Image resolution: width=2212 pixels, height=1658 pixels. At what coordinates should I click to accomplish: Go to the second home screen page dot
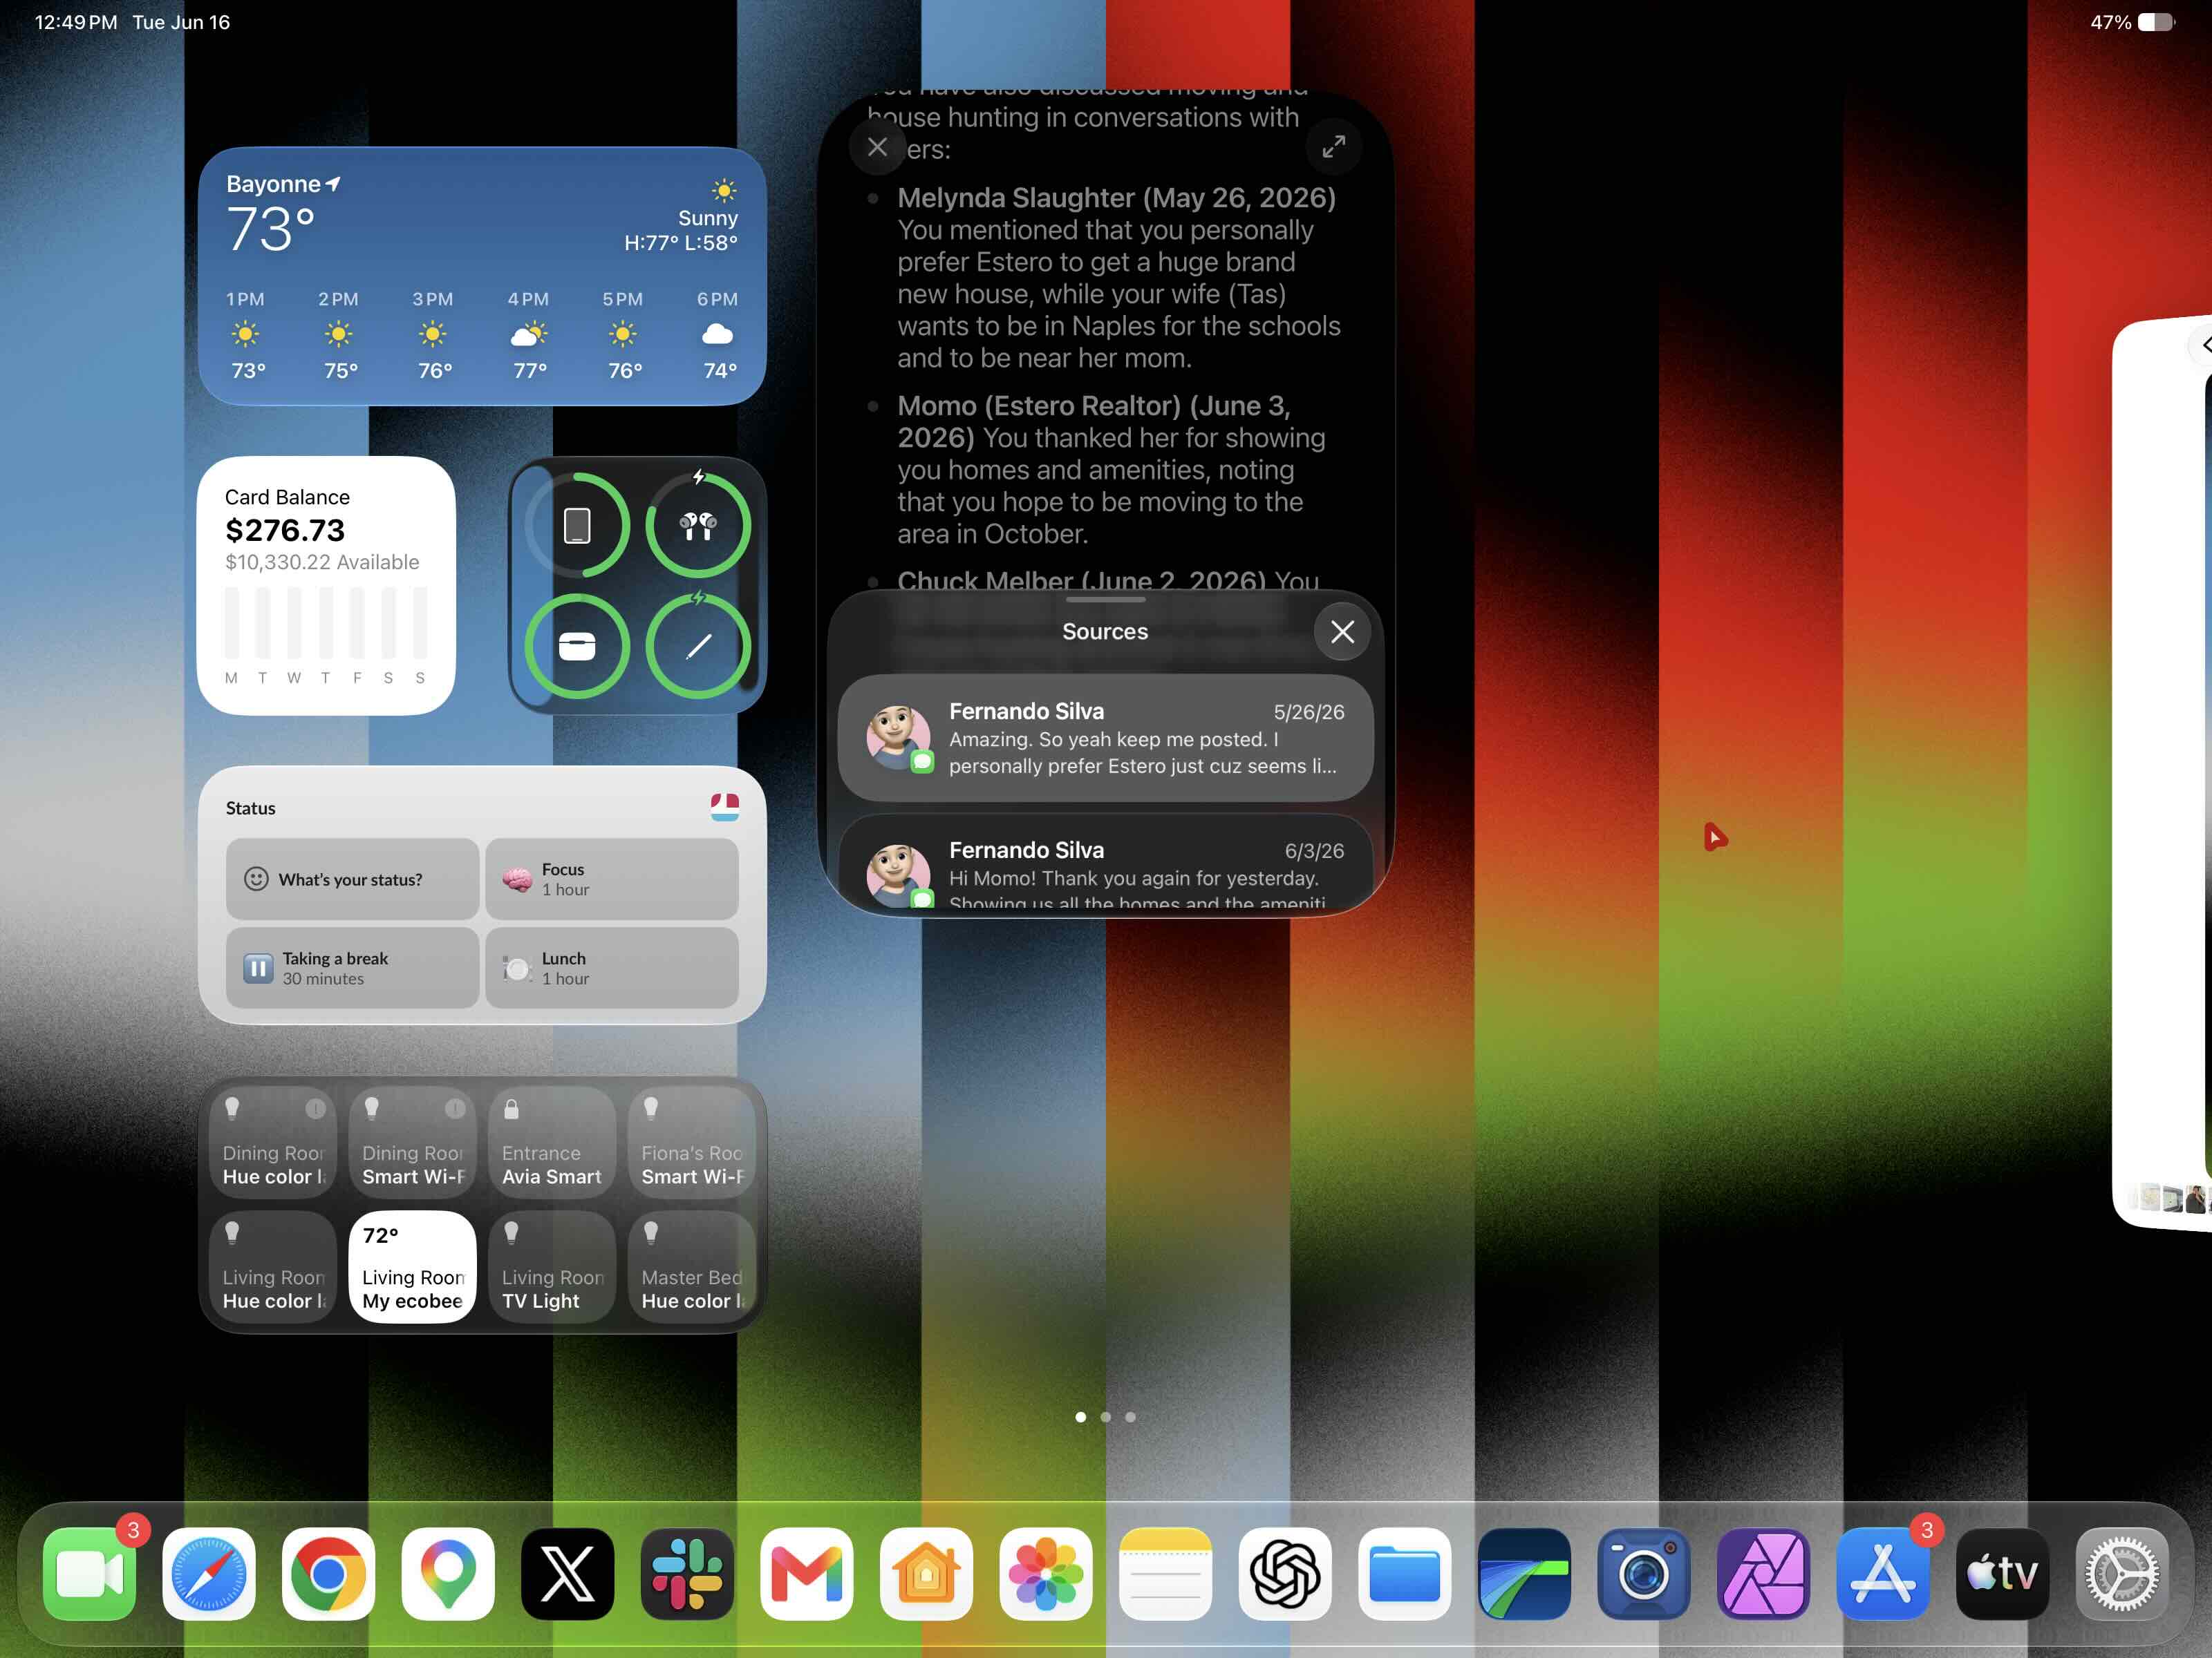pyautogui.click(x=1105, y=1416)
